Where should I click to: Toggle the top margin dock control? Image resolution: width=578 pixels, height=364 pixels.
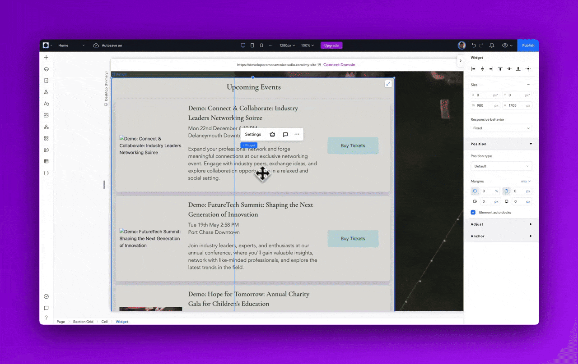[507, 191]
